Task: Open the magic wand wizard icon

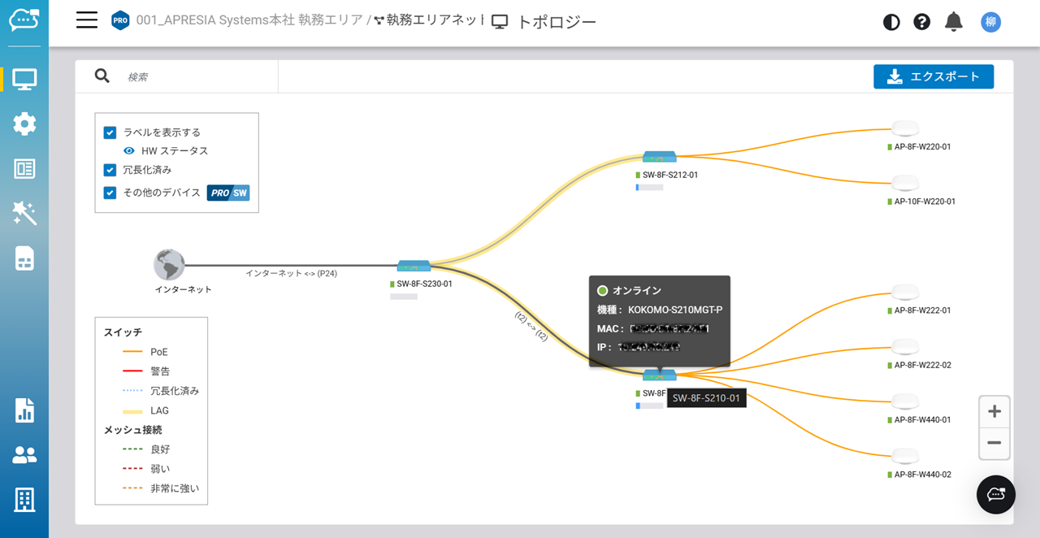Action: coord(24,214)
